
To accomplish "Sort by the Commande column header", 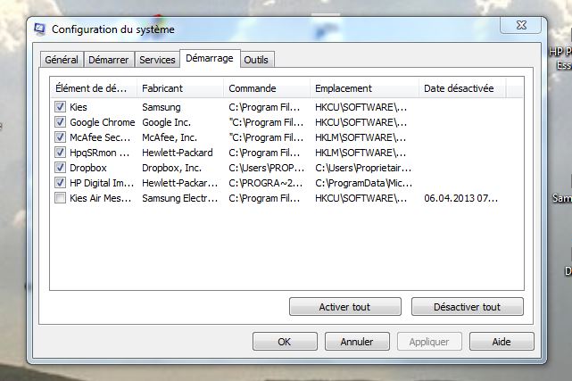I will tap(267, 88).
